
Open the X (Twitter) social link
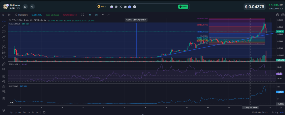121,7
